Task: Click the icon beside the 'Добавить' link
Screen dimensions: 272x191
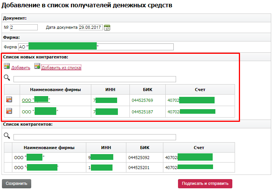Action: click(x=7, y=67)
